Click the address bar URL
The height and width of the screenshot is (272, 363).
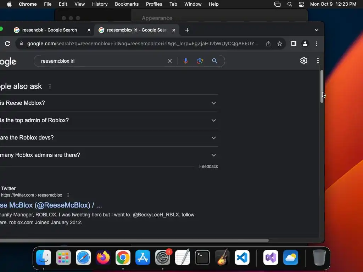tap(143, 44)
